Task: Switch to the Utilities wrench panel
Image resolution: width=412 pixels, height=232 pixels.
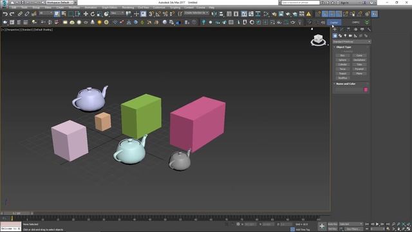Action: 369,30
